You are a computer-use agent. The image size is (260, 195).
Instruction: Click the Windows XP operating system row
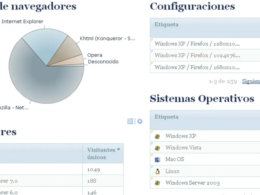click(x=205, y=136)
